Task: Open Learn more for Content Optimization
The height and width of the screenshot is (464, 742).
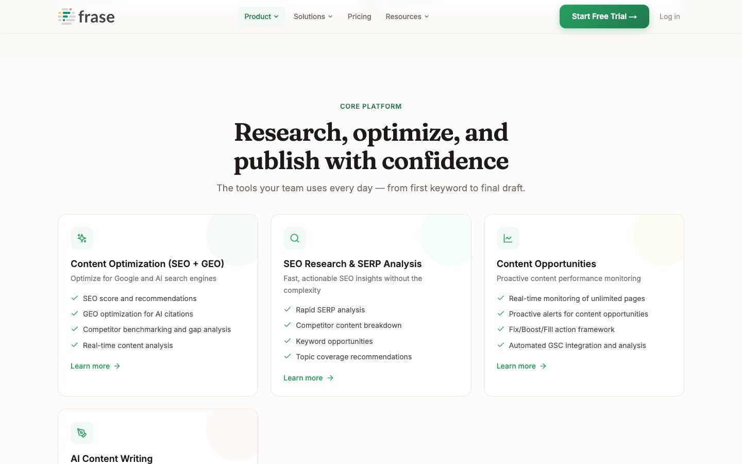Action: (x=90, y=366)
